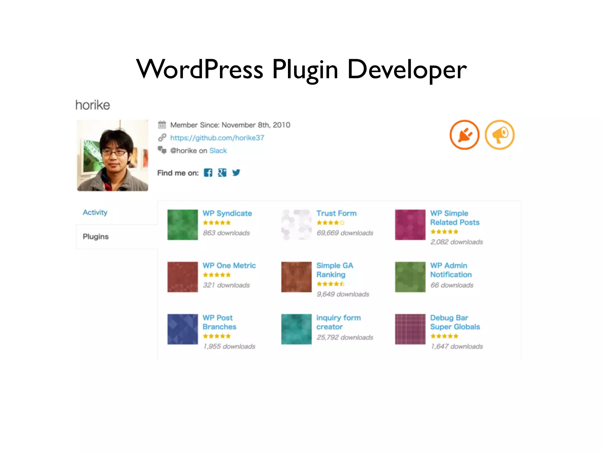603x452 pixels.
Task: Click the 'Member Since: November 8th, 2010' text
Action: pyautogui.click(x=230, y=125)
